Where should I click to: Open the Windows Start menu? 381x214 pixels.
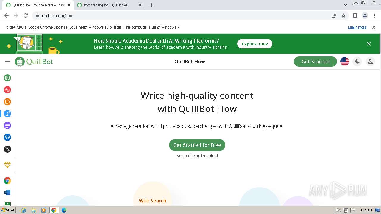coord(8,210)
